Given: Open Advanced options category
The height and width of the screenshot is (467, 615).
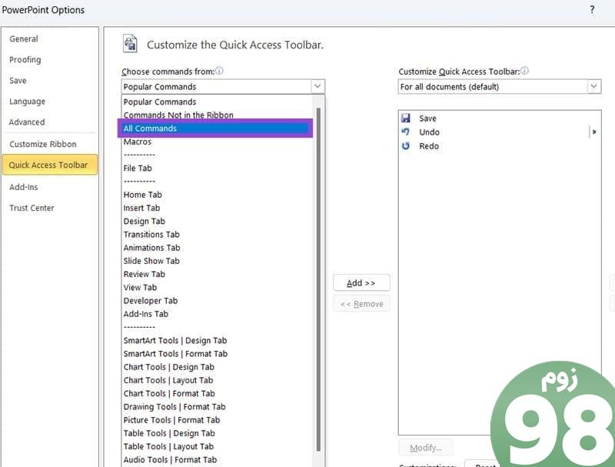Looking at the screenshot, I should (x=49, y=122).
